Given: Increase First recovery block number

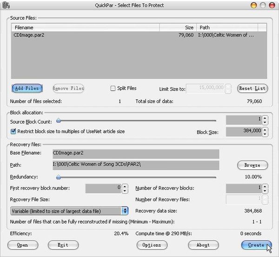Looking at the screenshot, I should tap(125, 187).
